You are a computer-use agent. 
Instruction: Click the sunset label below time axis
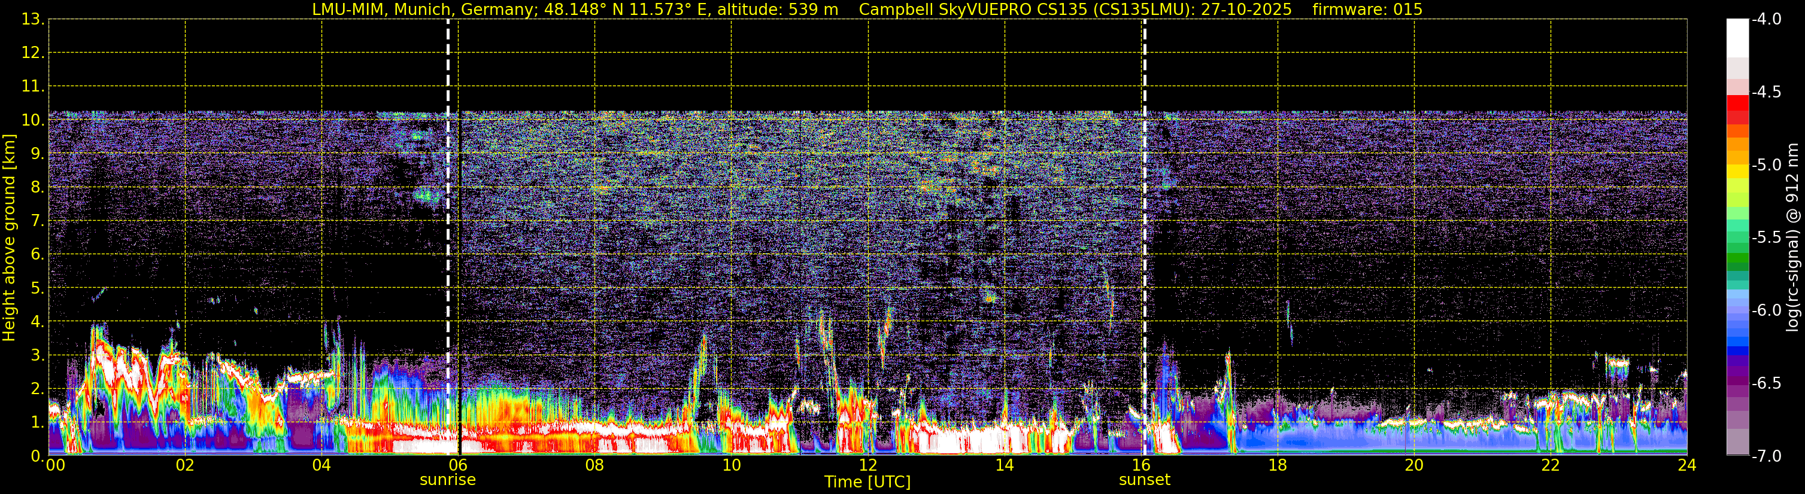click(1144, 480)
